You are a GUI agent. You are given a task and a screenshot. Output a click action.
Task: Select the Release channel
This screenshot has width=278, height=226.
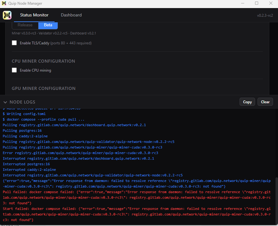[x=25, y=25]
